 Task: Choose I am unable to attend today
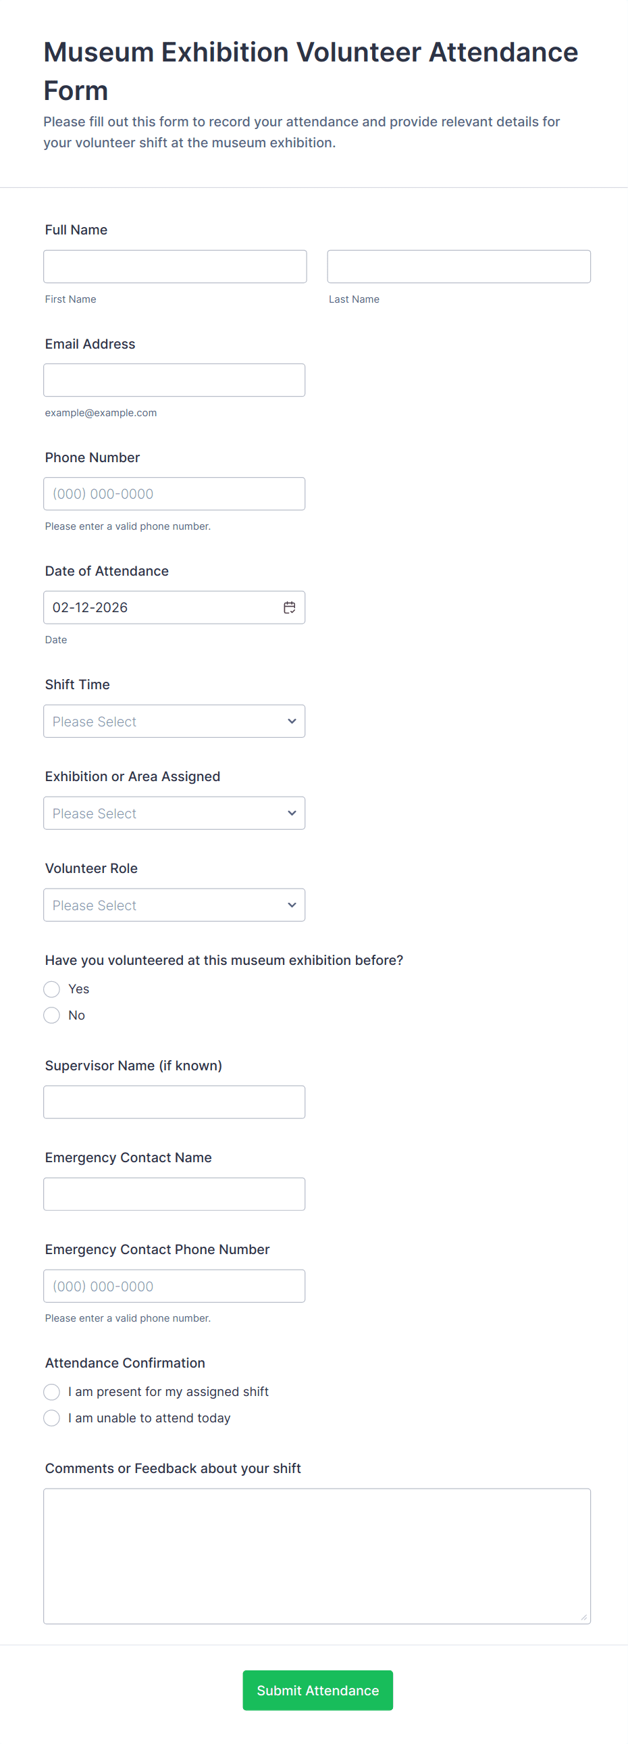(x=51, y=1418)
